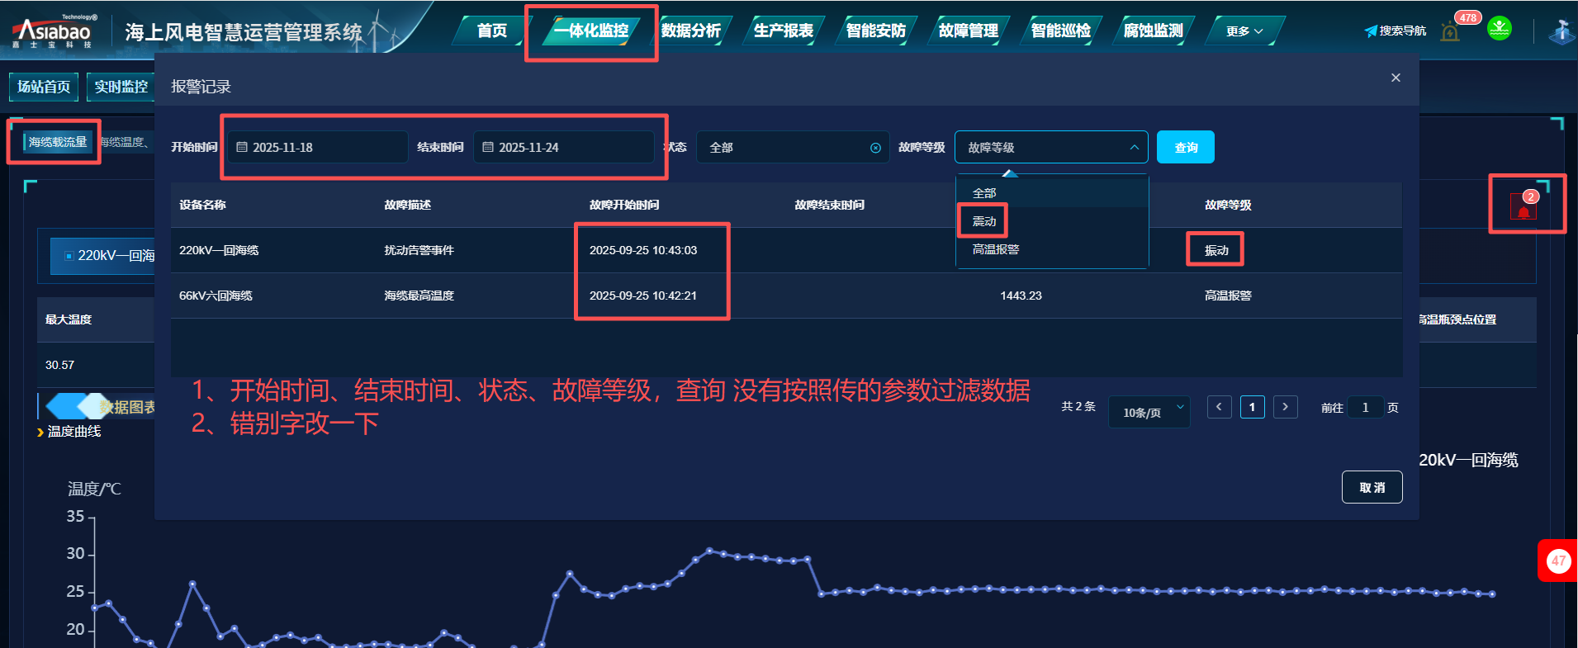
Task: Click the green user avatar icon
Action: (1499, 29)
